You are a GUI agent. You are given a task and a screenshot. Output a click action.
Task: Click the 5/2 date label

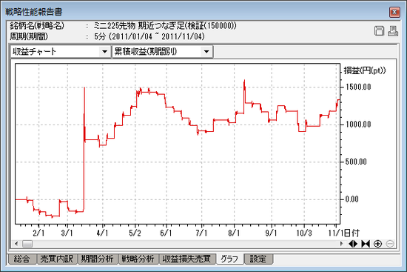point(135,233)
